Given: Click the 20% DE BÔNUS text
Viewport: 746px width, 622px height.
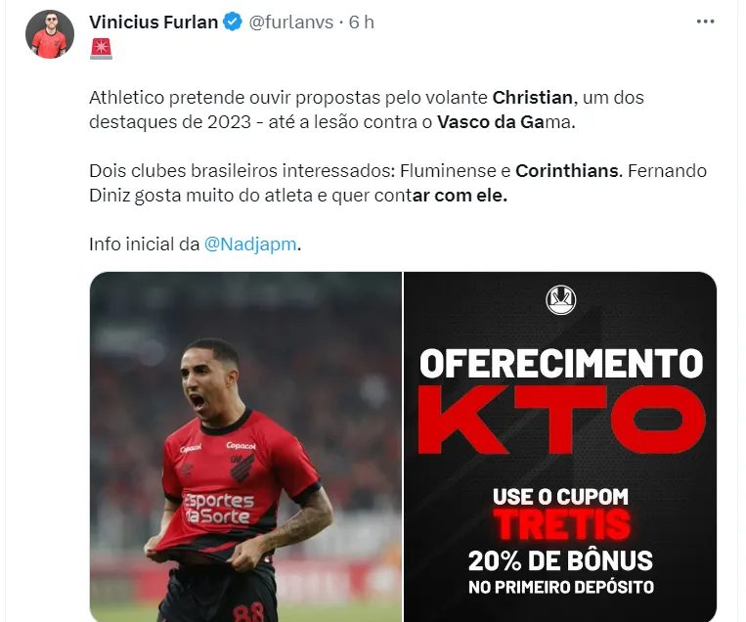Looking at the screenshot, I should coord(560,560).
